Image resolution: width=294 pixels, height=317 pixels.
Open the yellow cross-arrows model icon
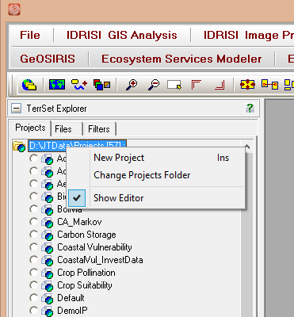[x=247, y=85]
